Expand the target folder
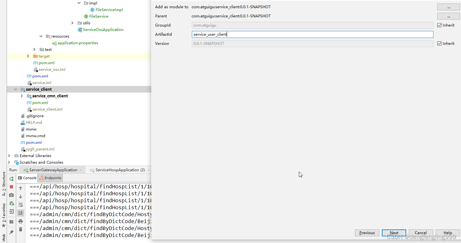 tap(28, 56)
